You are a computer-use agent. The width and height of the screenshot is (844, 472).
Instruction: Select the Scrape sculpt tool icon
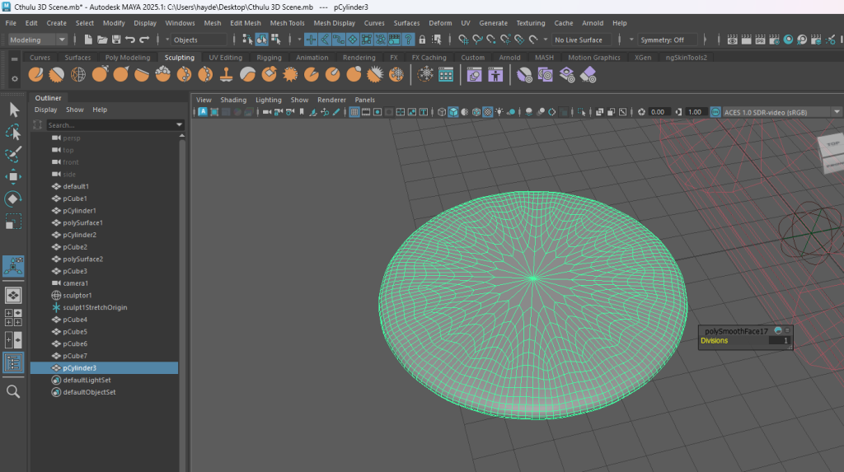[269, 74]
